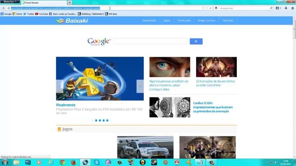Open the Tecmundo menu item
Screen dimensions: 296x166
(184, 20)
